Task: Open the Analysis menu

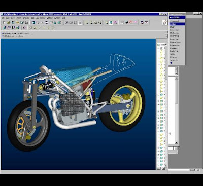Action: point(26,18)
